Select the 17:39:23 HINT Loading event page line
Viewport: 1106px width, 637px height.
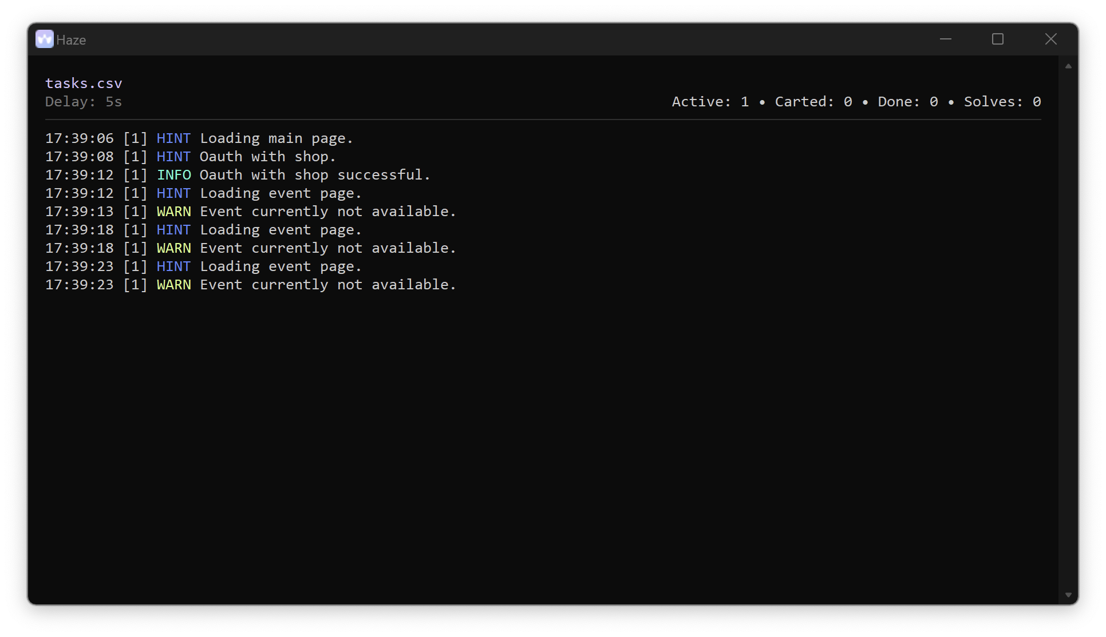coord(203,266)
